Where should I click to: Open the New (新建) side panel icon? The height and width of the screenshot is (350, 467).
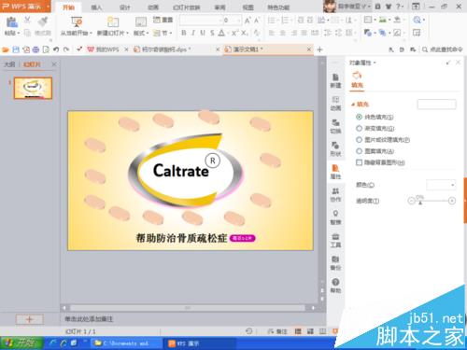(x=335, y=80)
